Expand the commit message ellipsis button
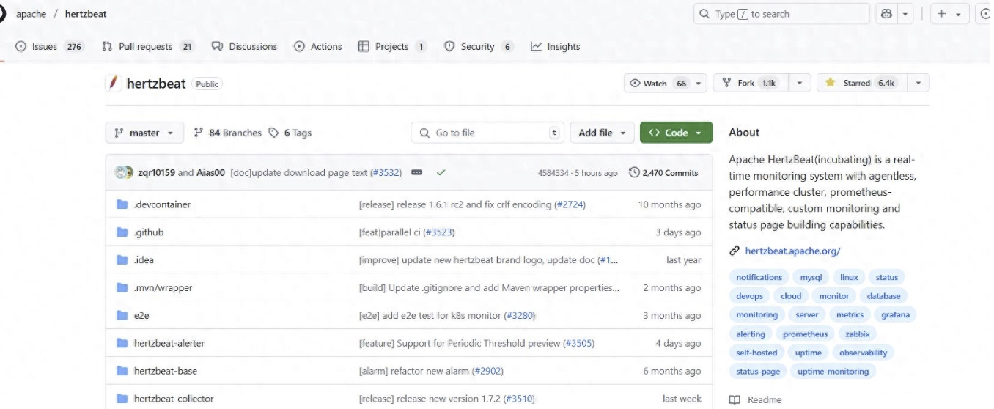 coord(417,173)
